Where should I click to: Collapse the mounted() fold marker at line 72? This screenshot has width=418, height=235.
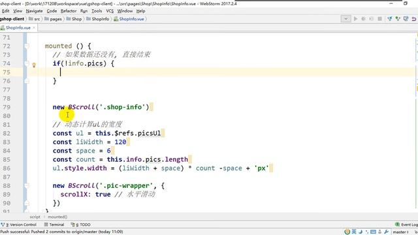(x=27, y=46)
